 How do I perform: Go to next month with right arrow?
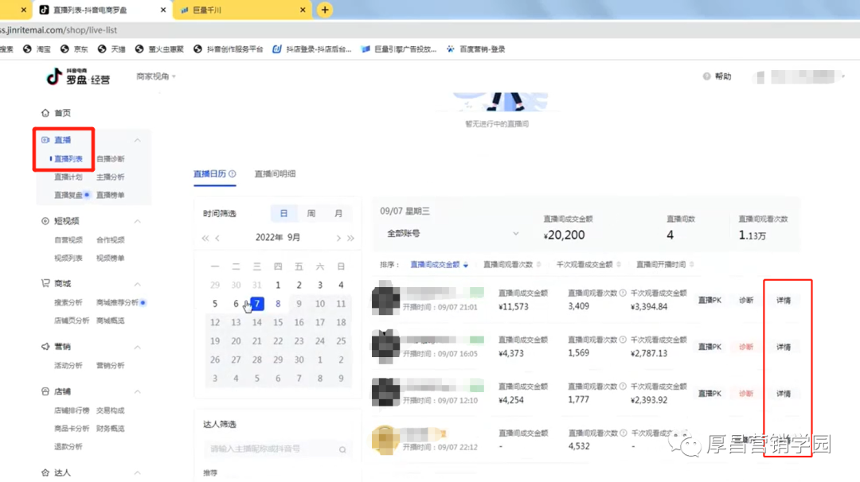point(338,238)
